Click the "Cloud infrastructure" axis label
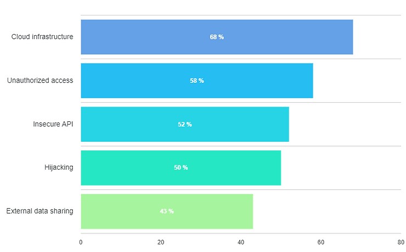The image size is (406, 252). coord(42,37)
